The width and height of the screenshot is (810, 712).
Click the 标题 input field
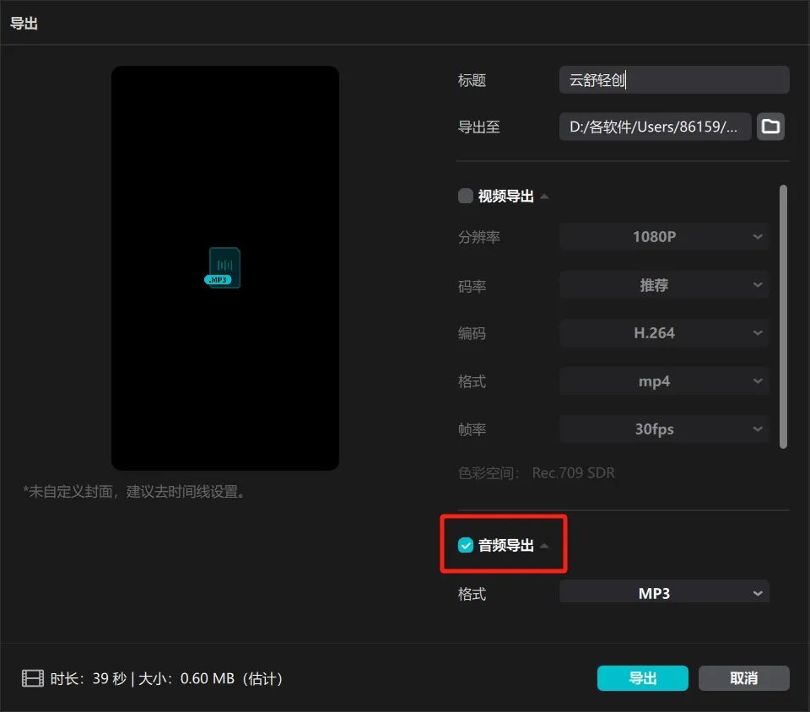[674, 80]
